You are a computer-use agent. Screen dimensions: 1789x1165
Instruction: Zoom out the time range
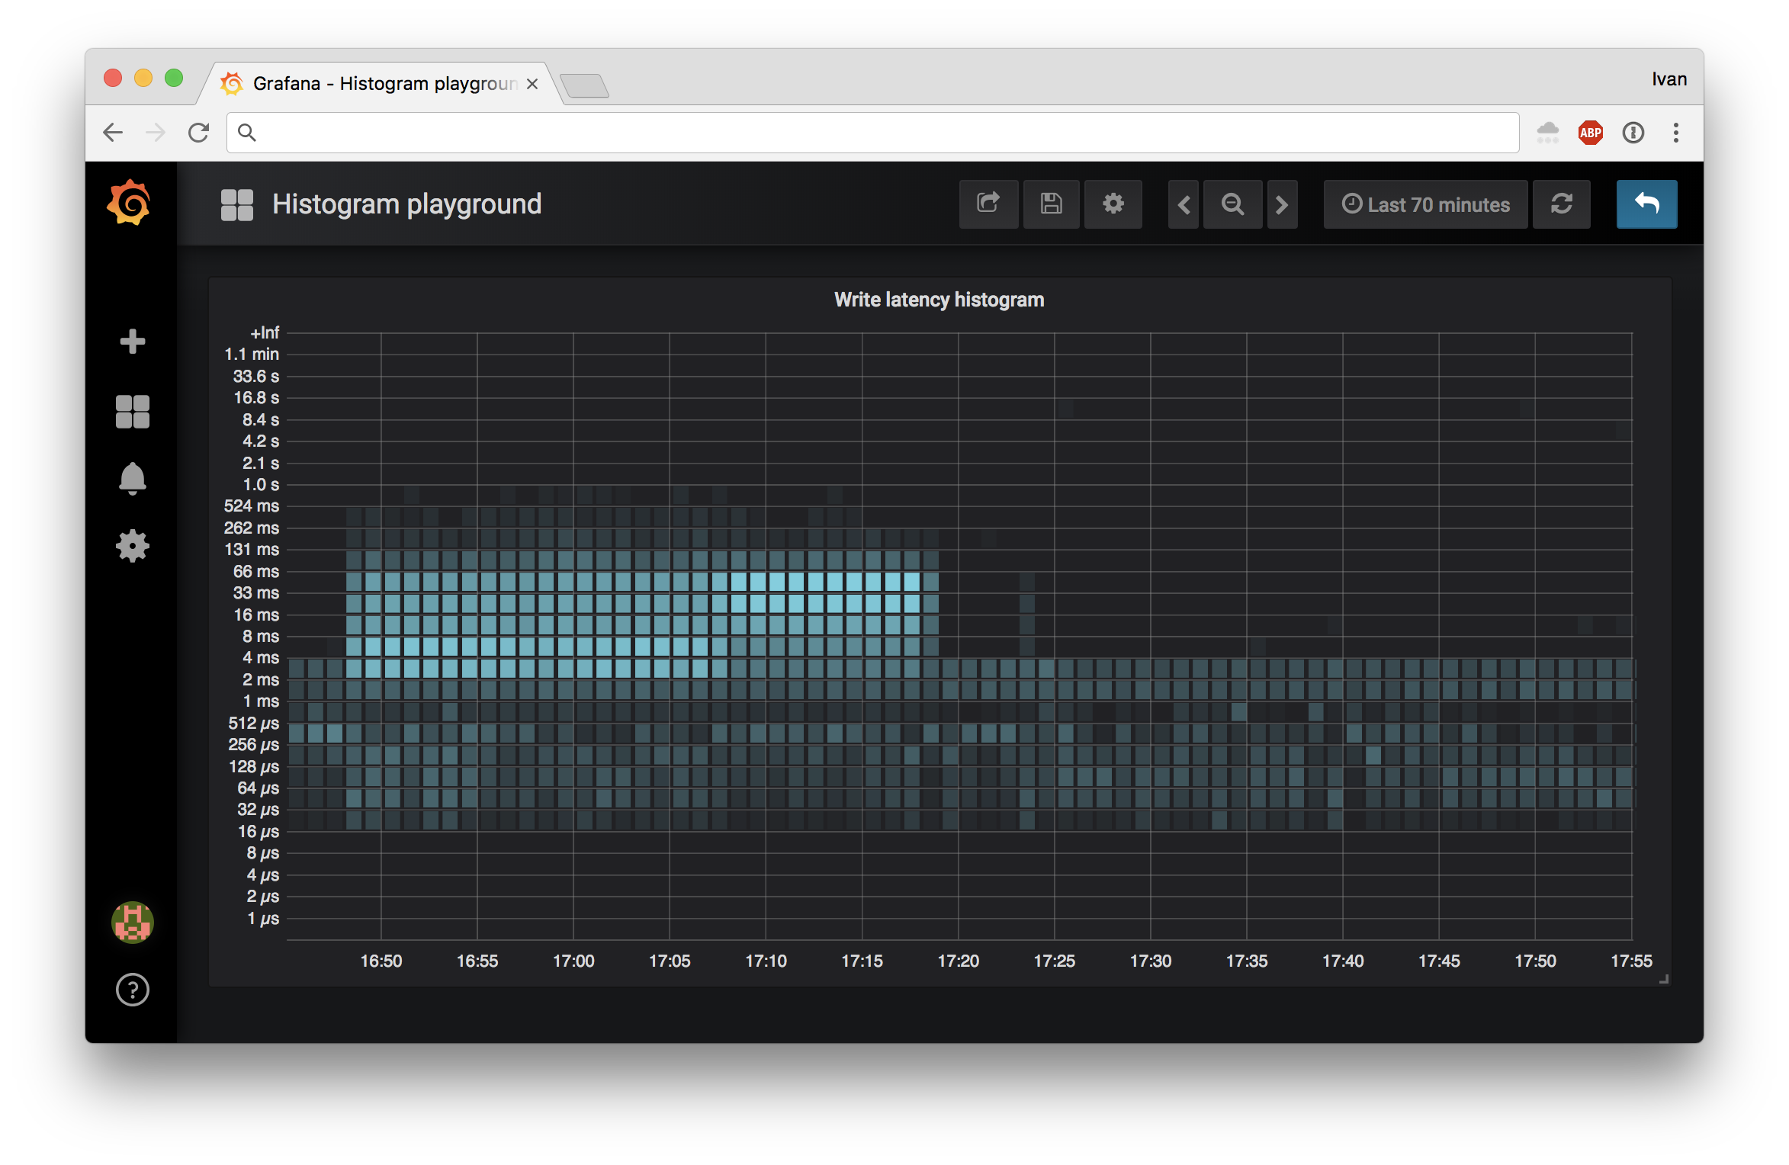pos(1232,204)
